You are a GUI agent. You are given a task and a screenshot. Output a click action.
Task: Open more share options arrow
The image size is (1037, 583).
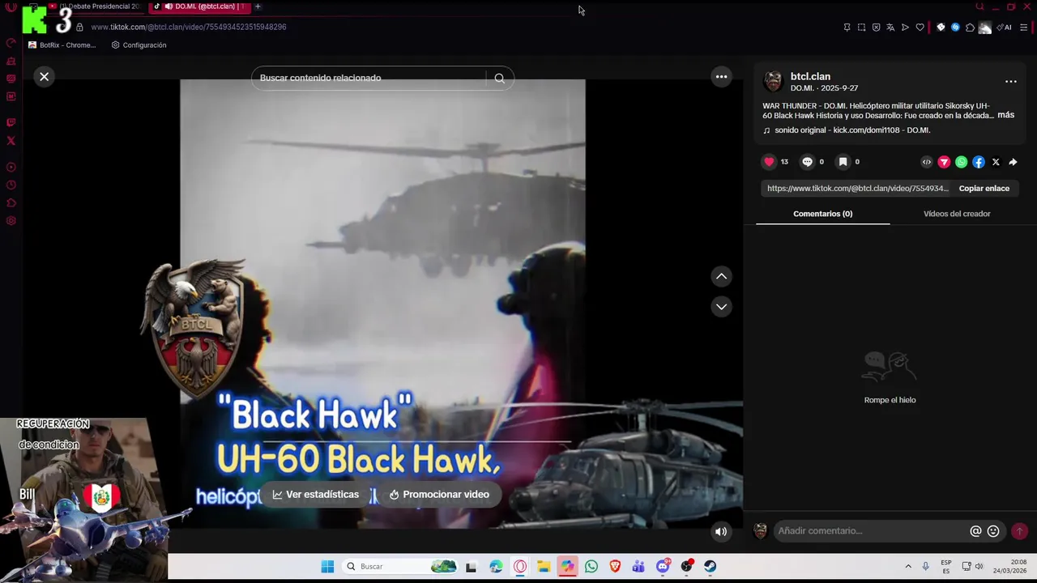[1013, 162]
